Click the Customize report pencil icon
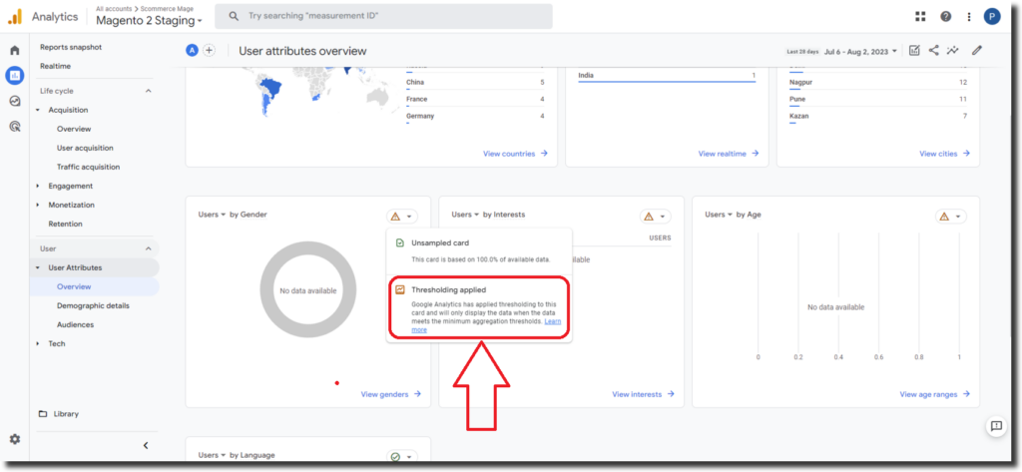1022x472 pixels. click(976, 51)
